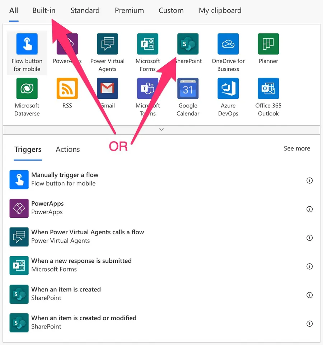The image size is (323, 345).
Task: Expand the connectors list with chevron
Action: (x=161, y=129)
